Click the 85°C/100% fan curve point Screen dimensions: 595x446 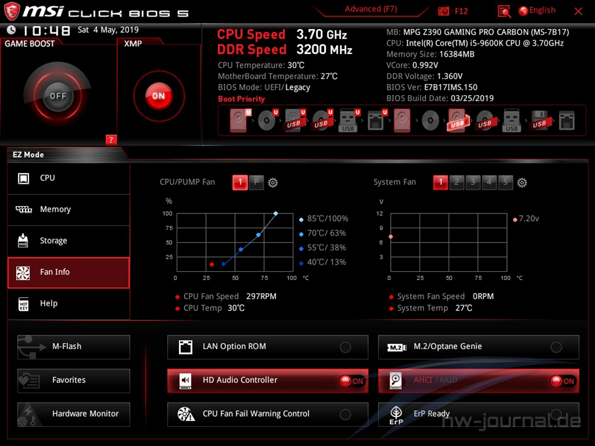275,213
